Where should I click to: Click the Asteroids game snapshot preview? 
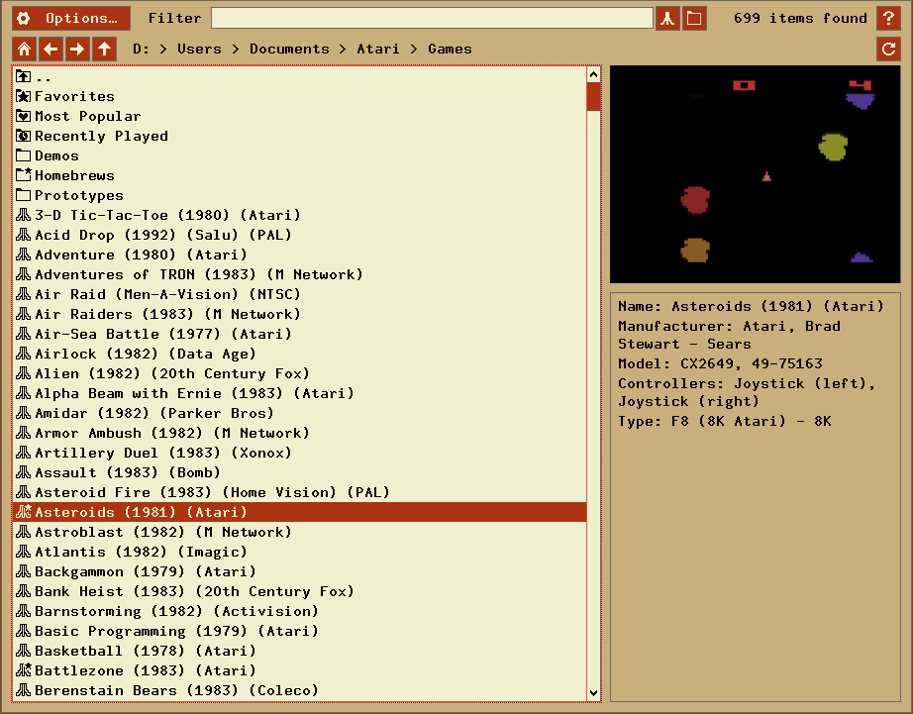pos(756,174)
